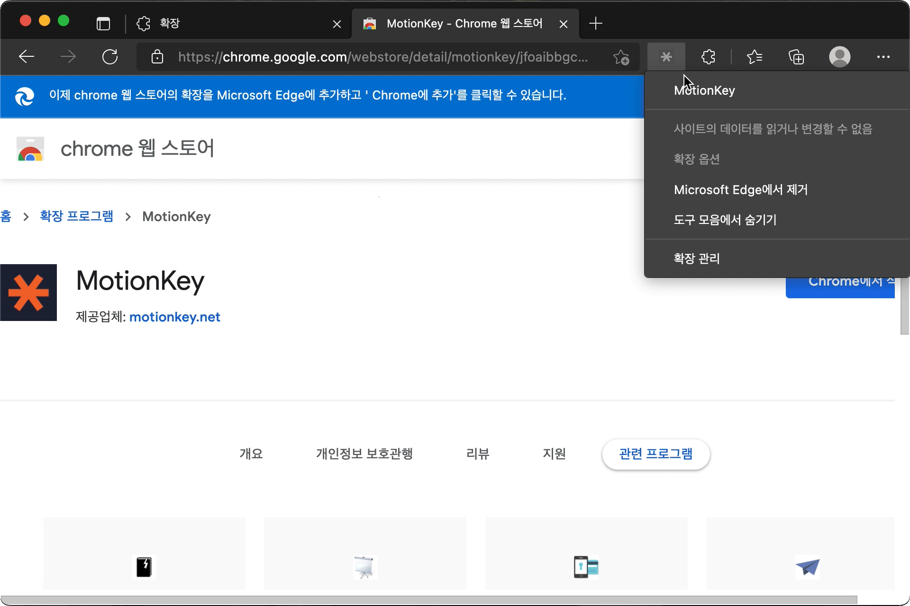Navigate to the 확장 프로그램 breadcrumb

coord(76,216)
